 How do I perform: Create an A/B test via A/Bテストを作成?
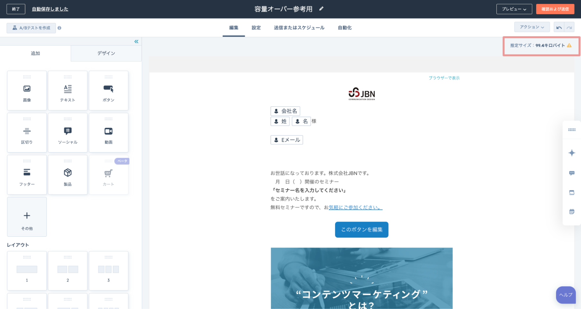point(31,28)
